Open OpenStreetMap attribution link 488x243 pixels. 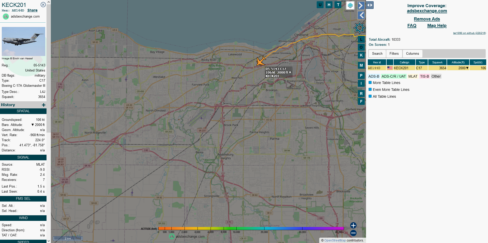[335, 240]
